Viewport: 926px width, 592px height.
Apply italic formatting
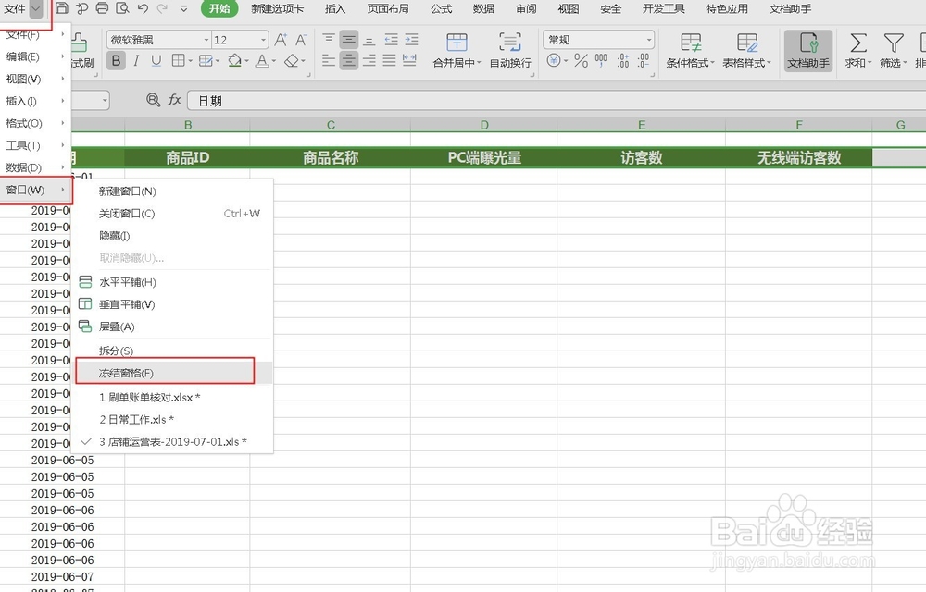pyautogui.click(x=136, y=60)
